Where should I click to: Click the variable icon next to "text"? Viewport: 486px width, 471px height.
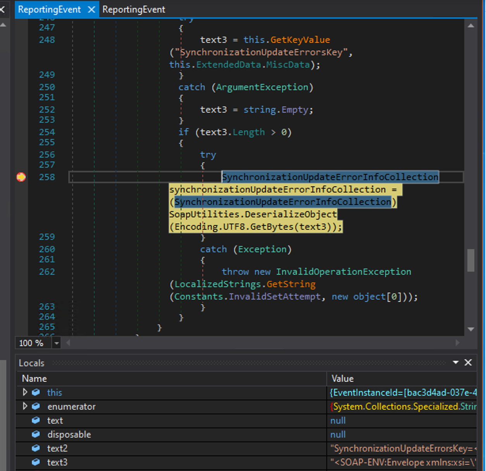[x=36, y=420]
